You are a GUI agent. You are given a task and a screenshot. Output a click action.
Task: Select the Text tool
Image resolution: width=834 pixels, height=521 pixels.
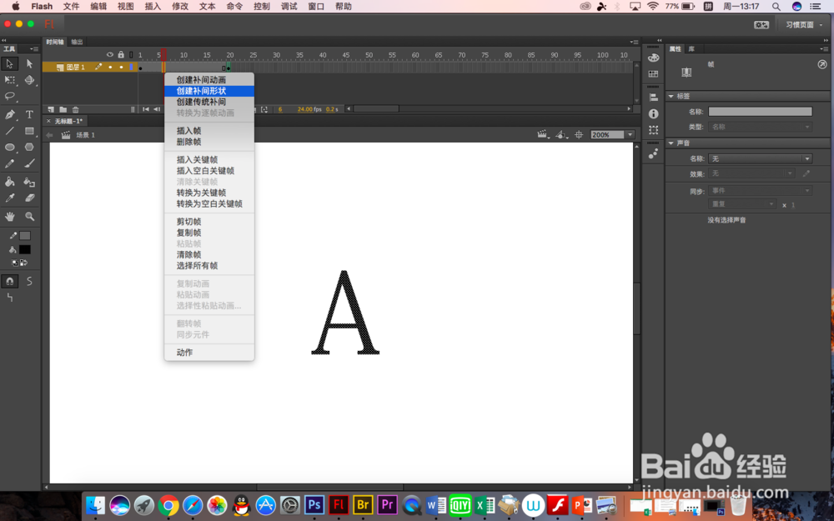(29, 114)
